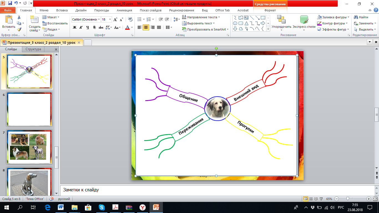Undo the last action in Quick Access
The height and width of the screenshot is (213, 379).
(16, 4)
